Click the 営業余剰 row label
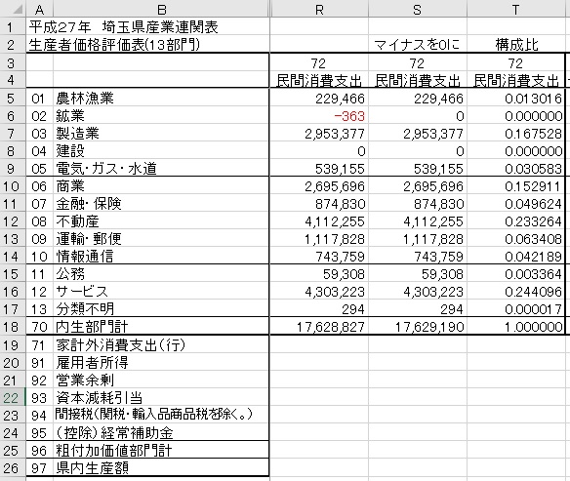The image size is (570, 481). click(85, 380)
